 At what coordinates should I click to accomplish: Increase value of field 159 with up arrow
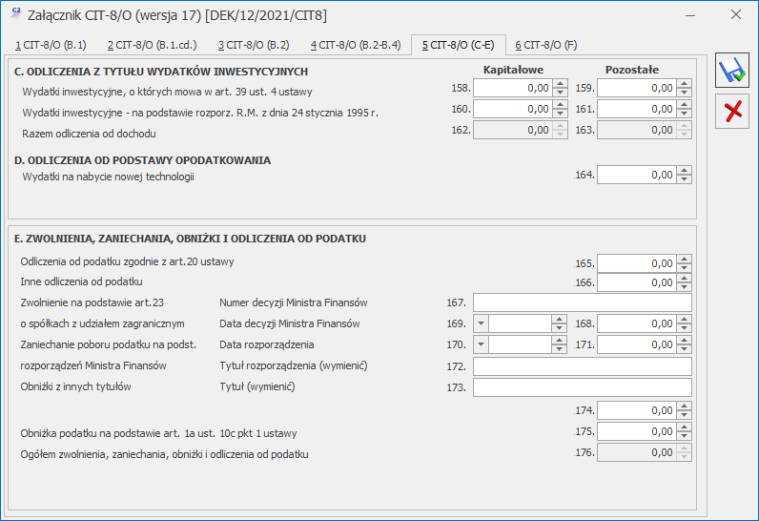(x=684, y=84)
